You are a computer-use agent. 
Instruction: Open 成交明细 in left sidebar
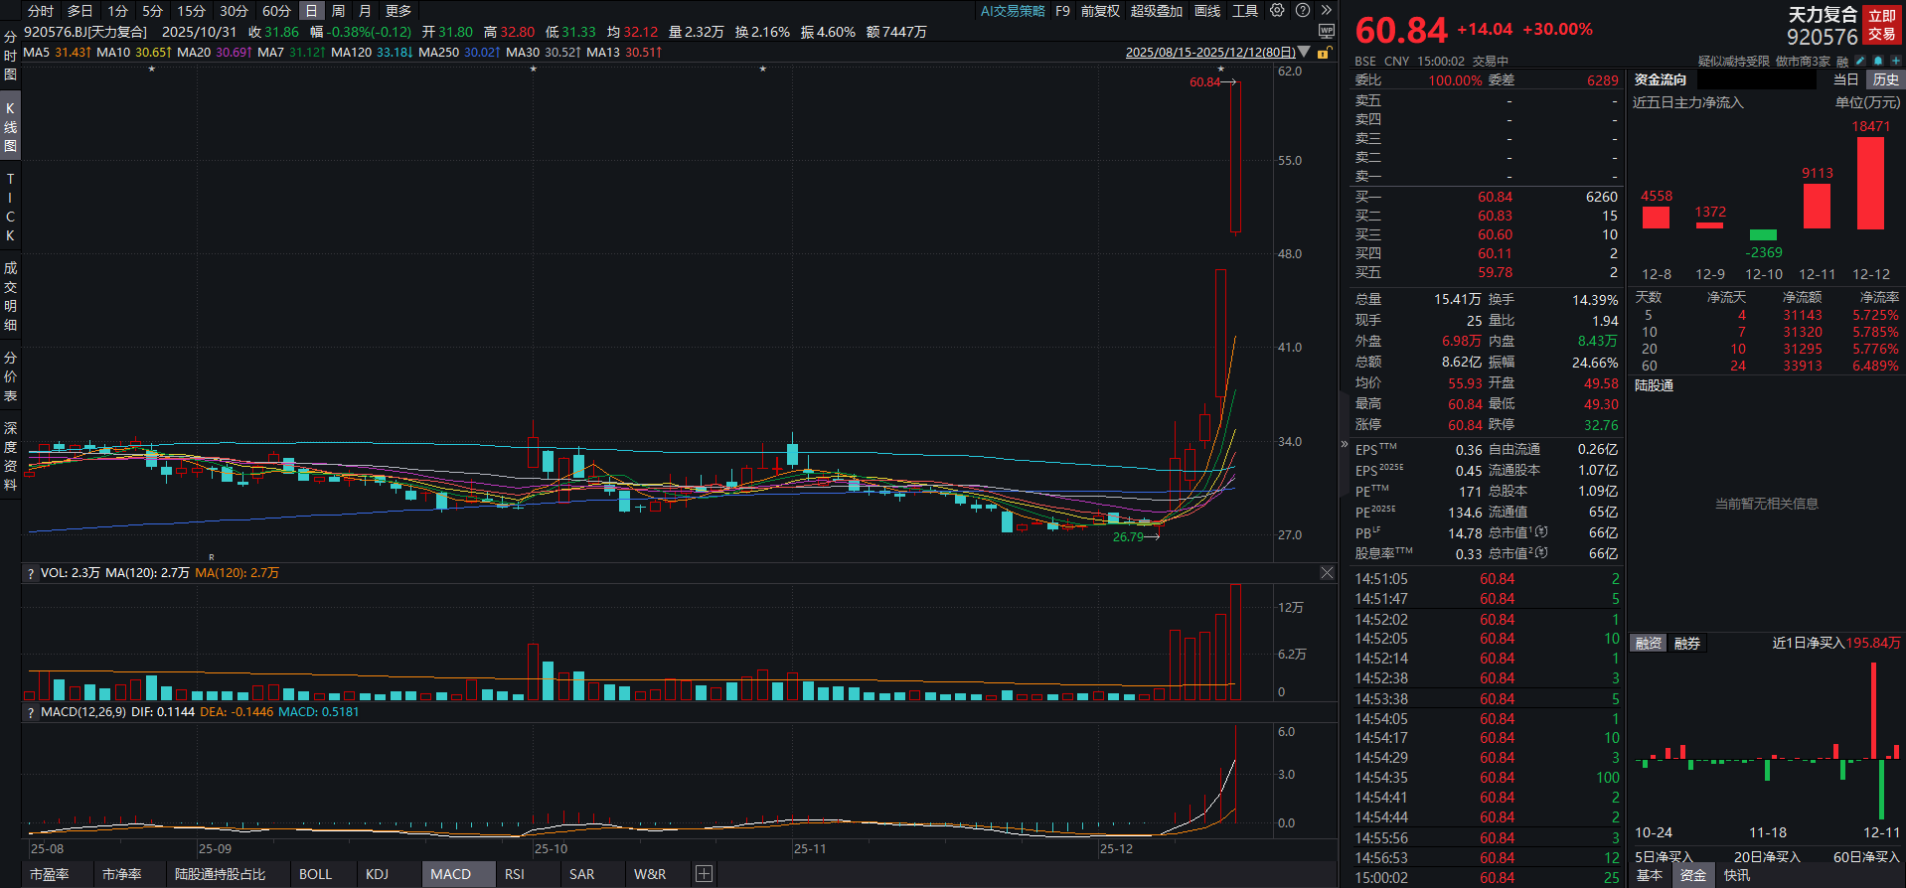(x=10, y=296)
